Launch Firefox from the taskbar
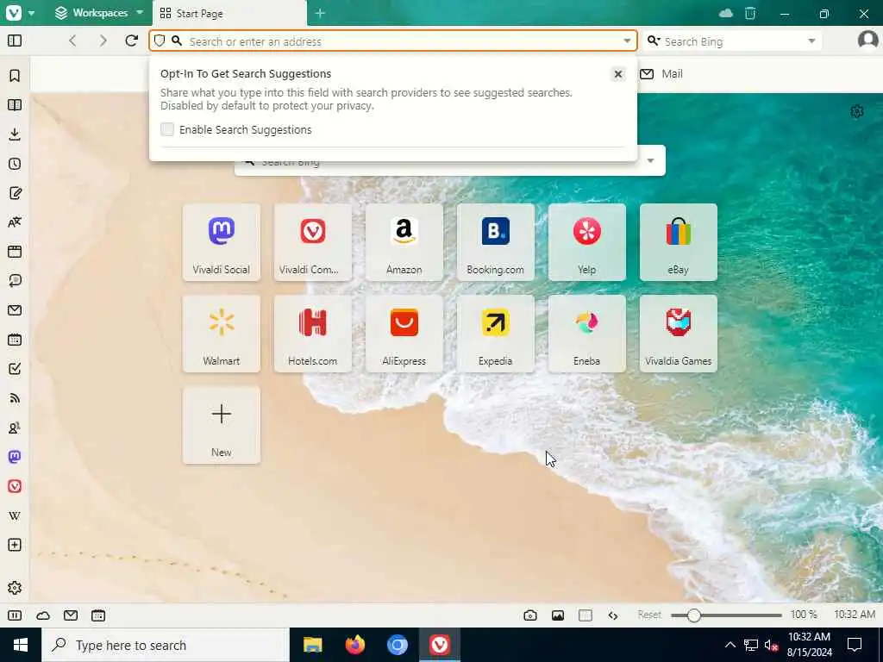The image size is (883, 662). [x=354, y=645]
